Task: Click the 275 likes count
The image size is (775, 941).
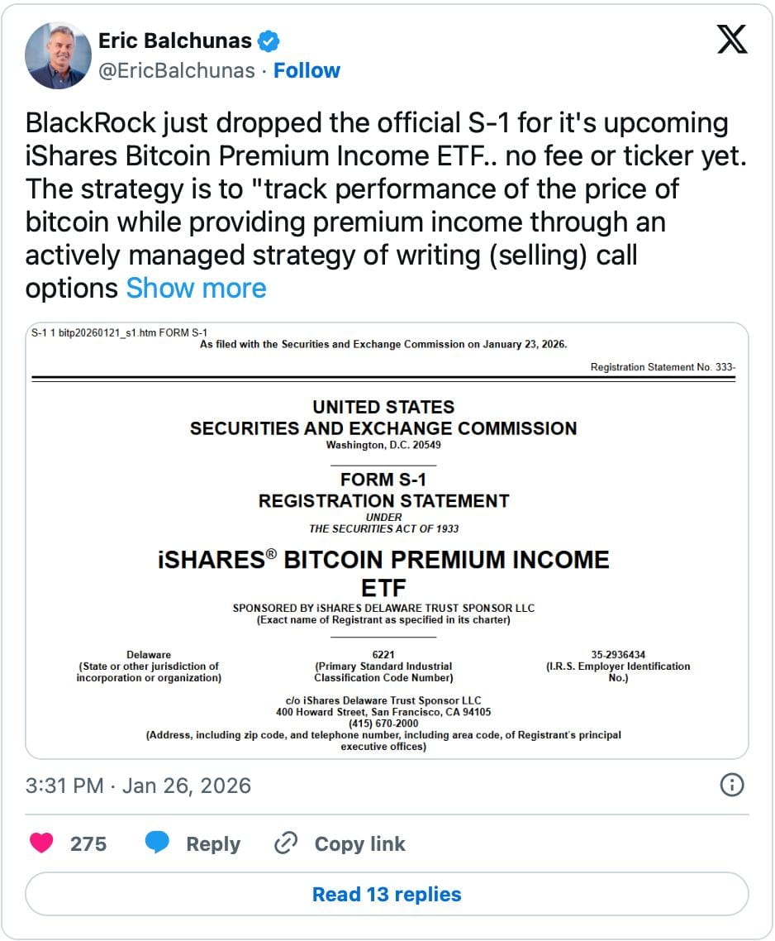Action: (88, 844)
